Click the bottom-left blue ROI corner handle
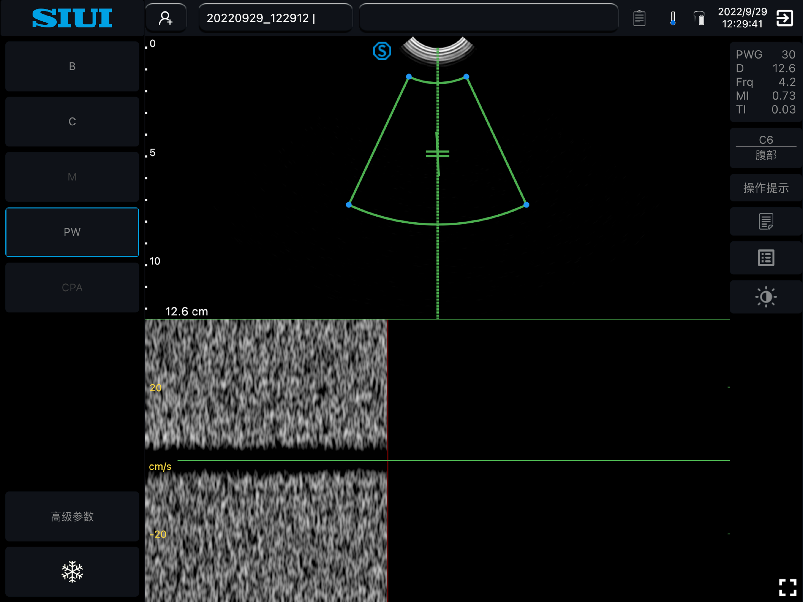 tap(349, 205)
